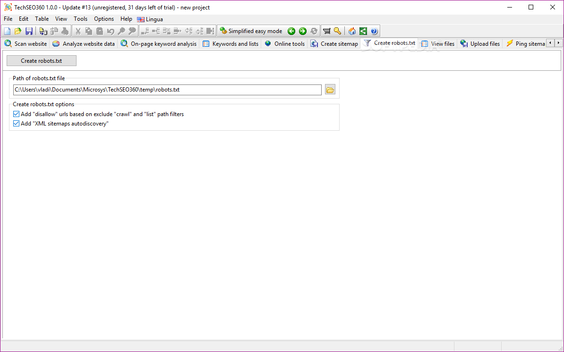
Task: Click the green Share icon
Action: click(363, 31)
